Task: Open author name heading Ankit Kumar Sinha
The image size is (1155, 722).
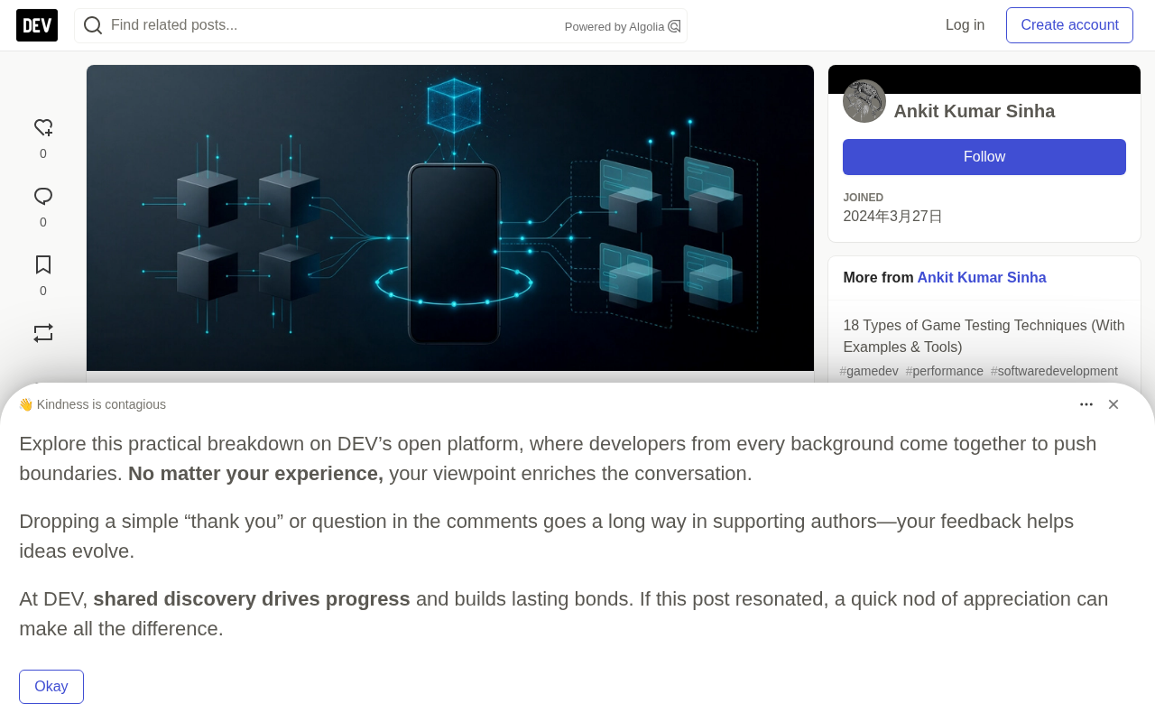Action: point(975,111)
